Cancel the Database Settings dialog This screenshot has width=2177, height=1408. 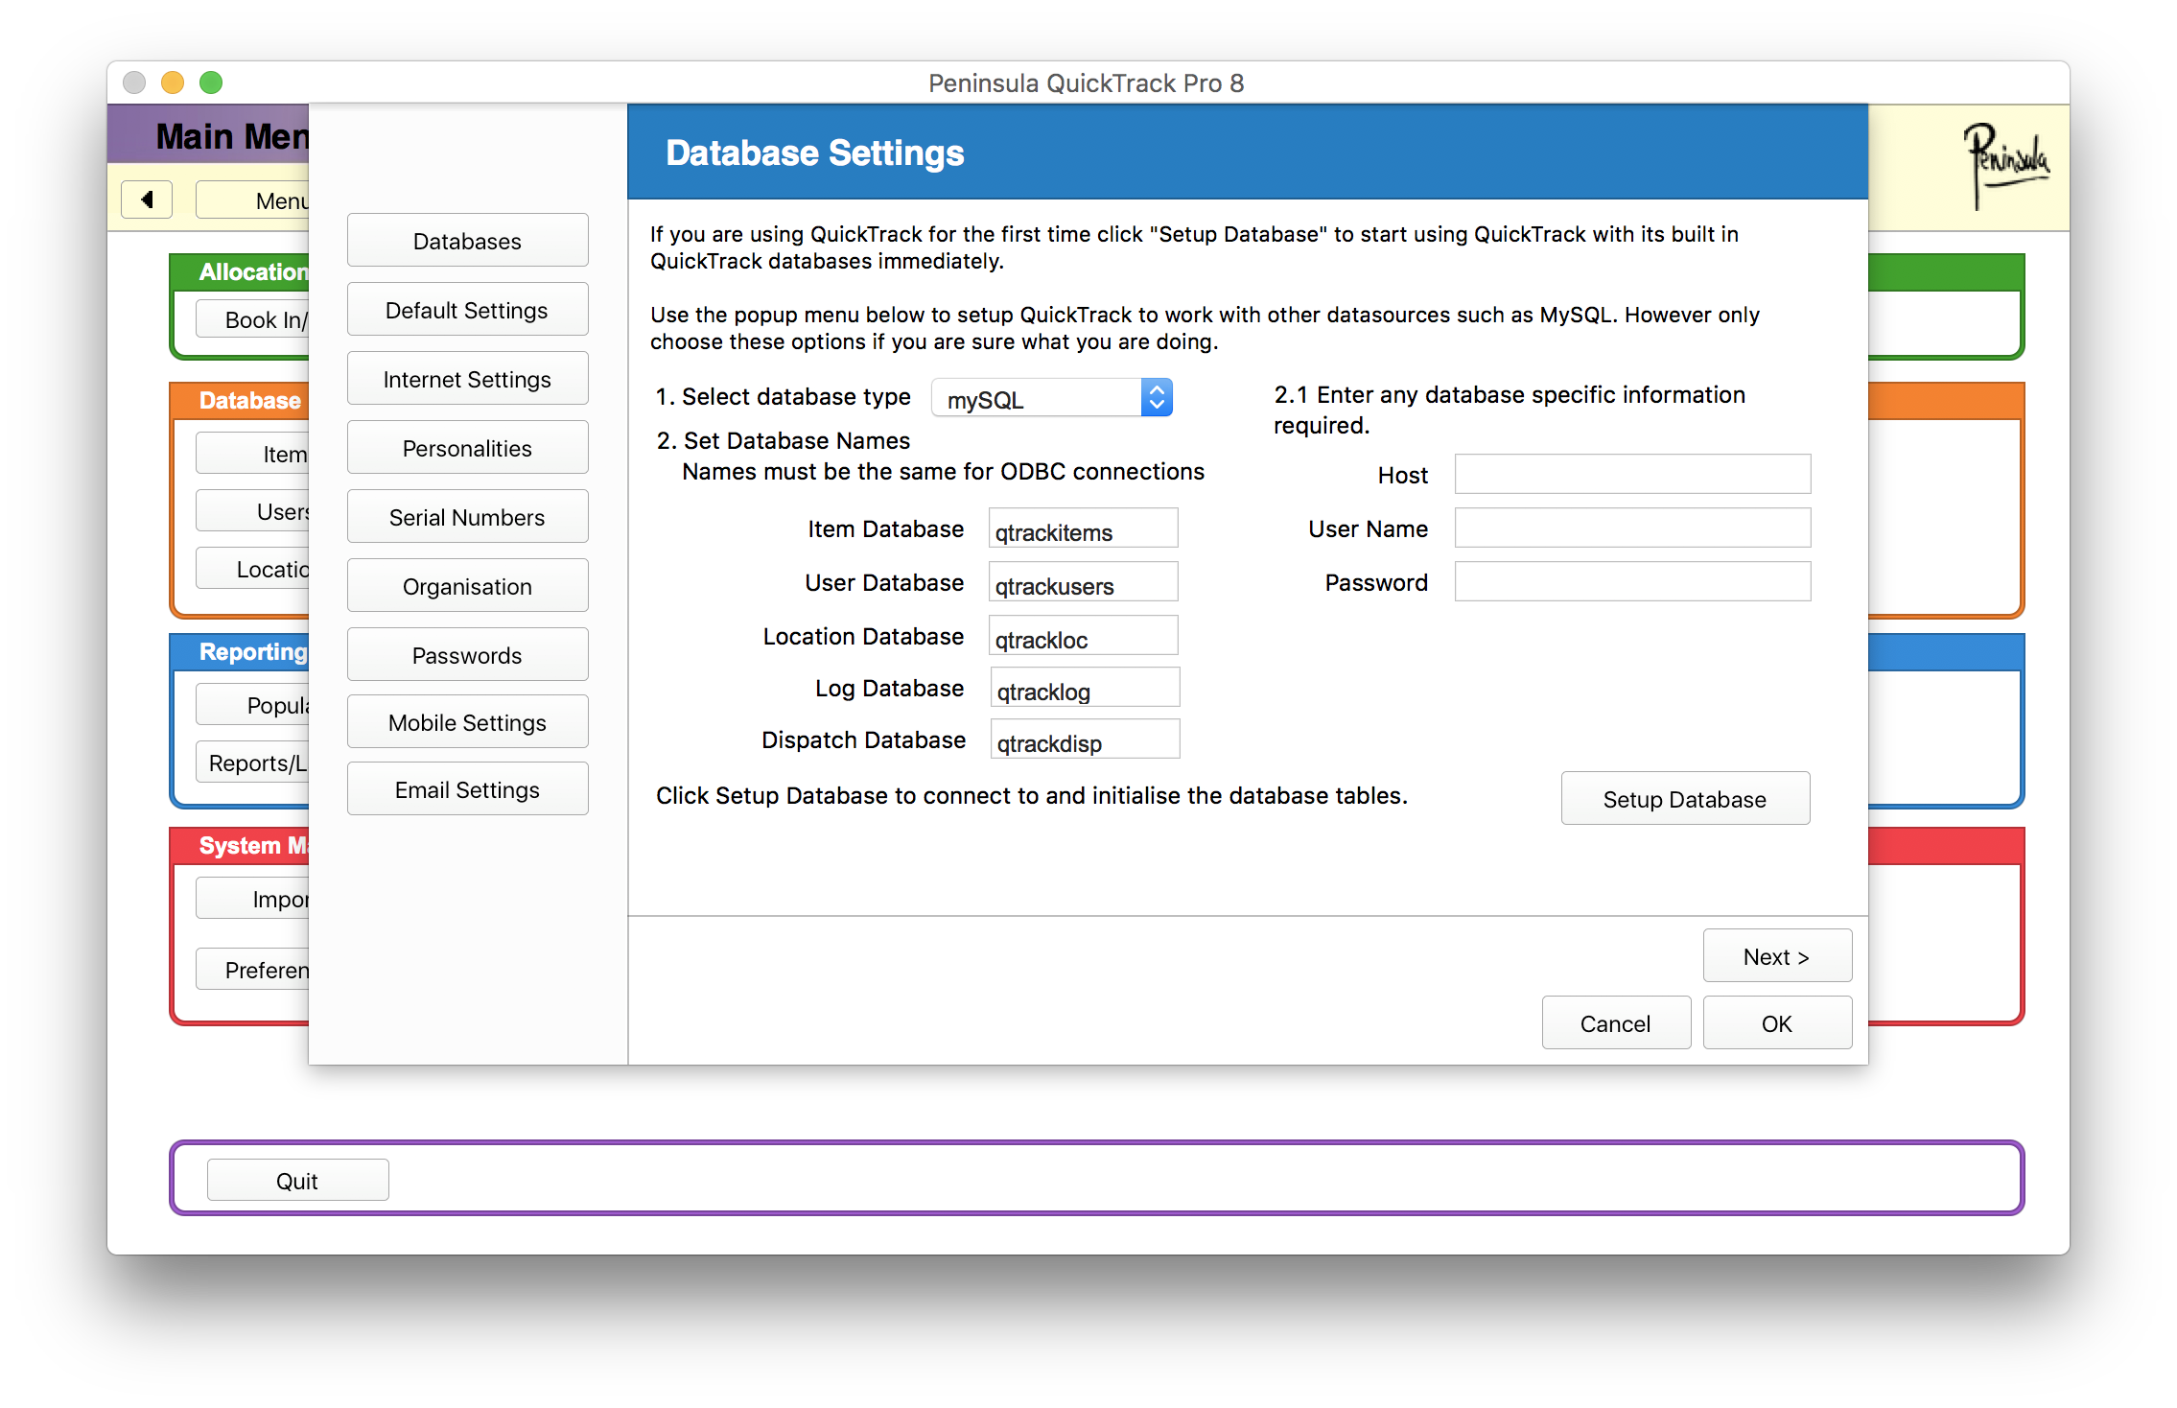tap(1615, 1023)
